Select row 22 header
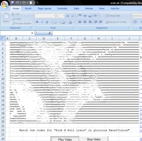The width and height of the screenshot is (142, 141). (x=3, y=130)
